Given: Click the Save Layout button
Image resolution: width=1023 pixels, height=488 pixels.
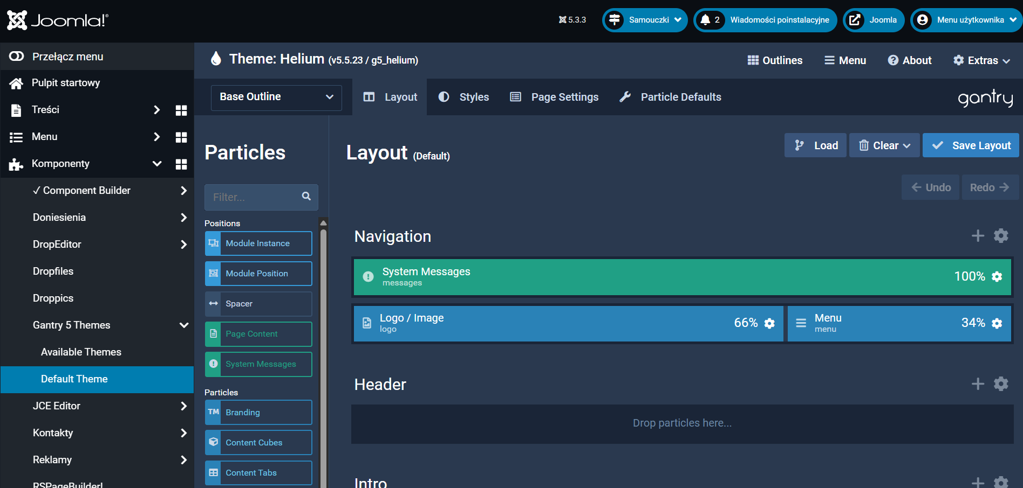Looking at the screenshot, I should click(x=971, y=145).
